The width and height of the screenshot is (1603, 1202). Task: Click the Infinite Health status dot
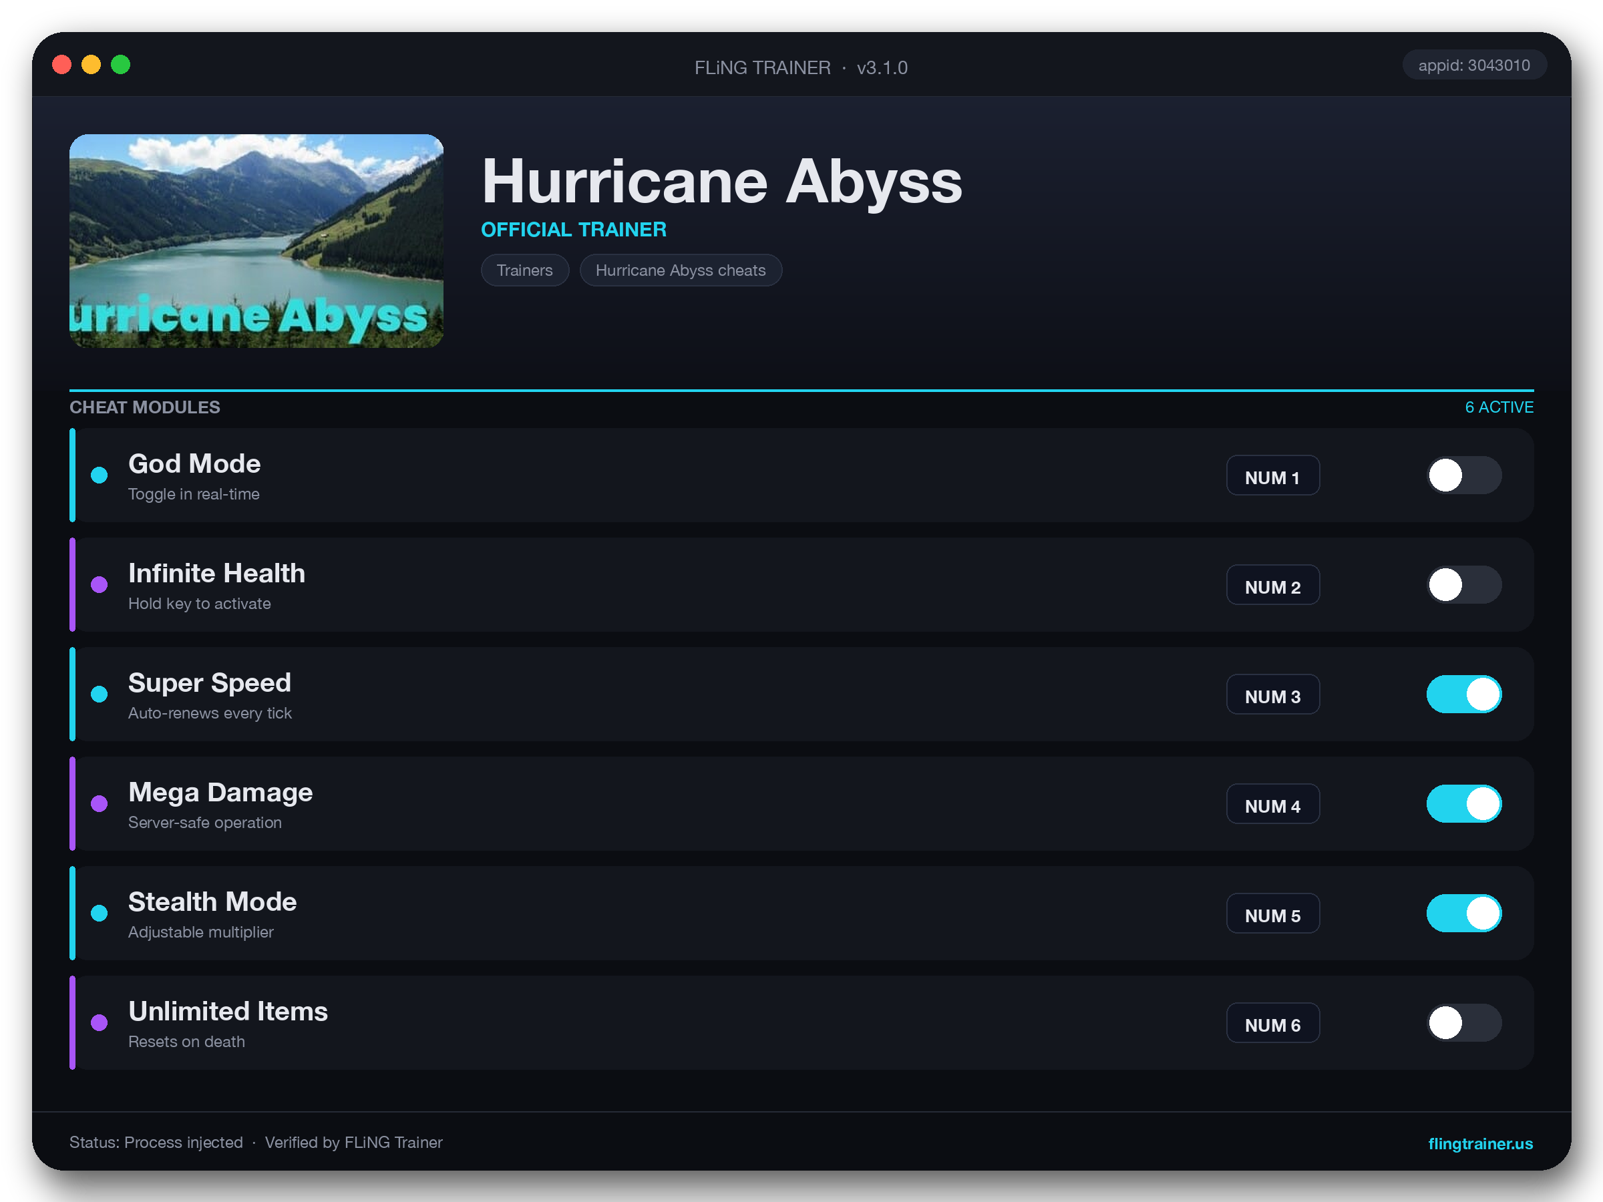tap(100, 585)
